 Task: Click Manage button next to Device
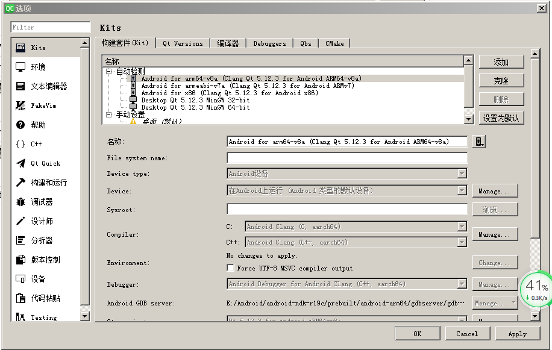(x=495, y=191)
